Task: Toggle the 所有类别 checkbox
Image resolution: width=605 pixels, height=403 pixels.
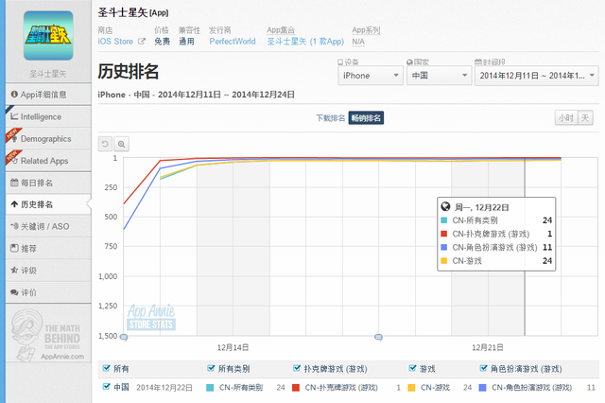Action: [x=211, y=368]
